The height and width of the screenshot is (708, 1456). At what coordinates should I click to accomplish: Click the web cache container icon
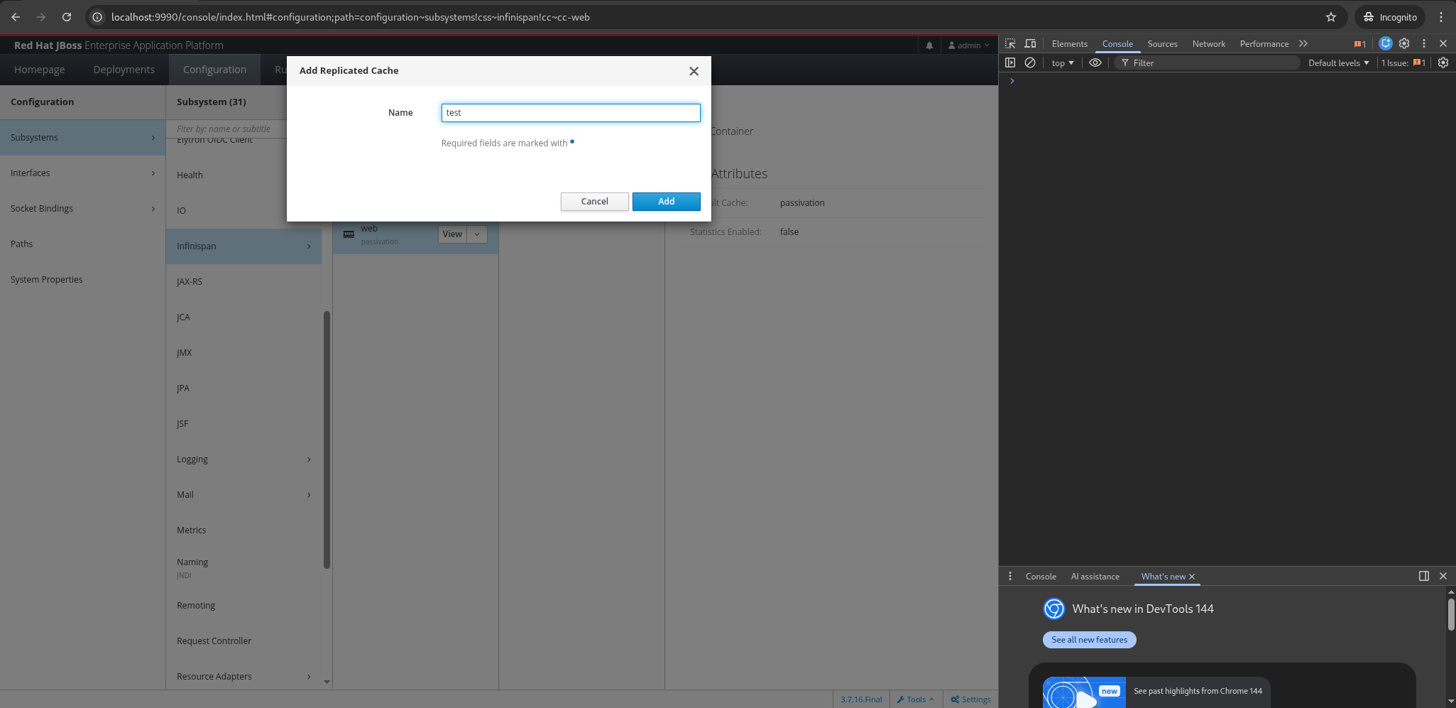click(x=349, y=234)
